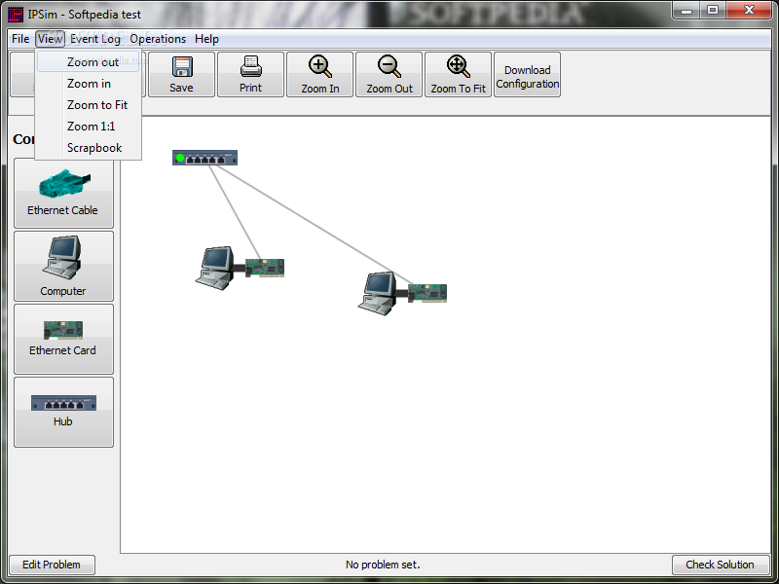This screenshot has height=584, width=779.
Task: Choose Zoom in from View menu
Action: click(x=88, y=84)
